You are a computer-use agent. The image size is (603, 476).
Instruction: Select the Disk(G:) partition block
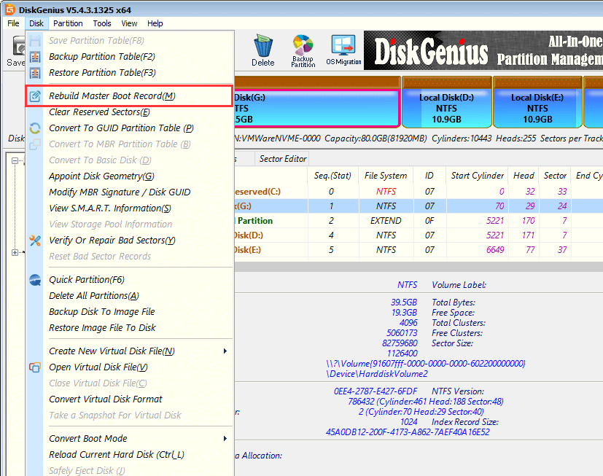[317, 102]
